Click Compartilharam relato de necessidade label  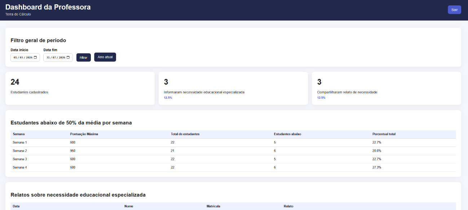(x=347, y=92)
